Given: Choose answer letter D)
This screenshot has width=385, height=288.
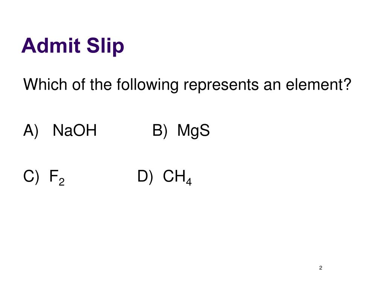Looking at the screenshot, I should click(x=145, y=176).
